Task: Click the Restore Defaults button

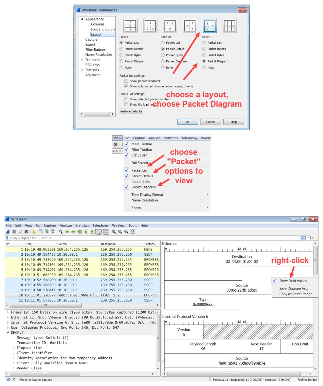Action: click(131, 111)
